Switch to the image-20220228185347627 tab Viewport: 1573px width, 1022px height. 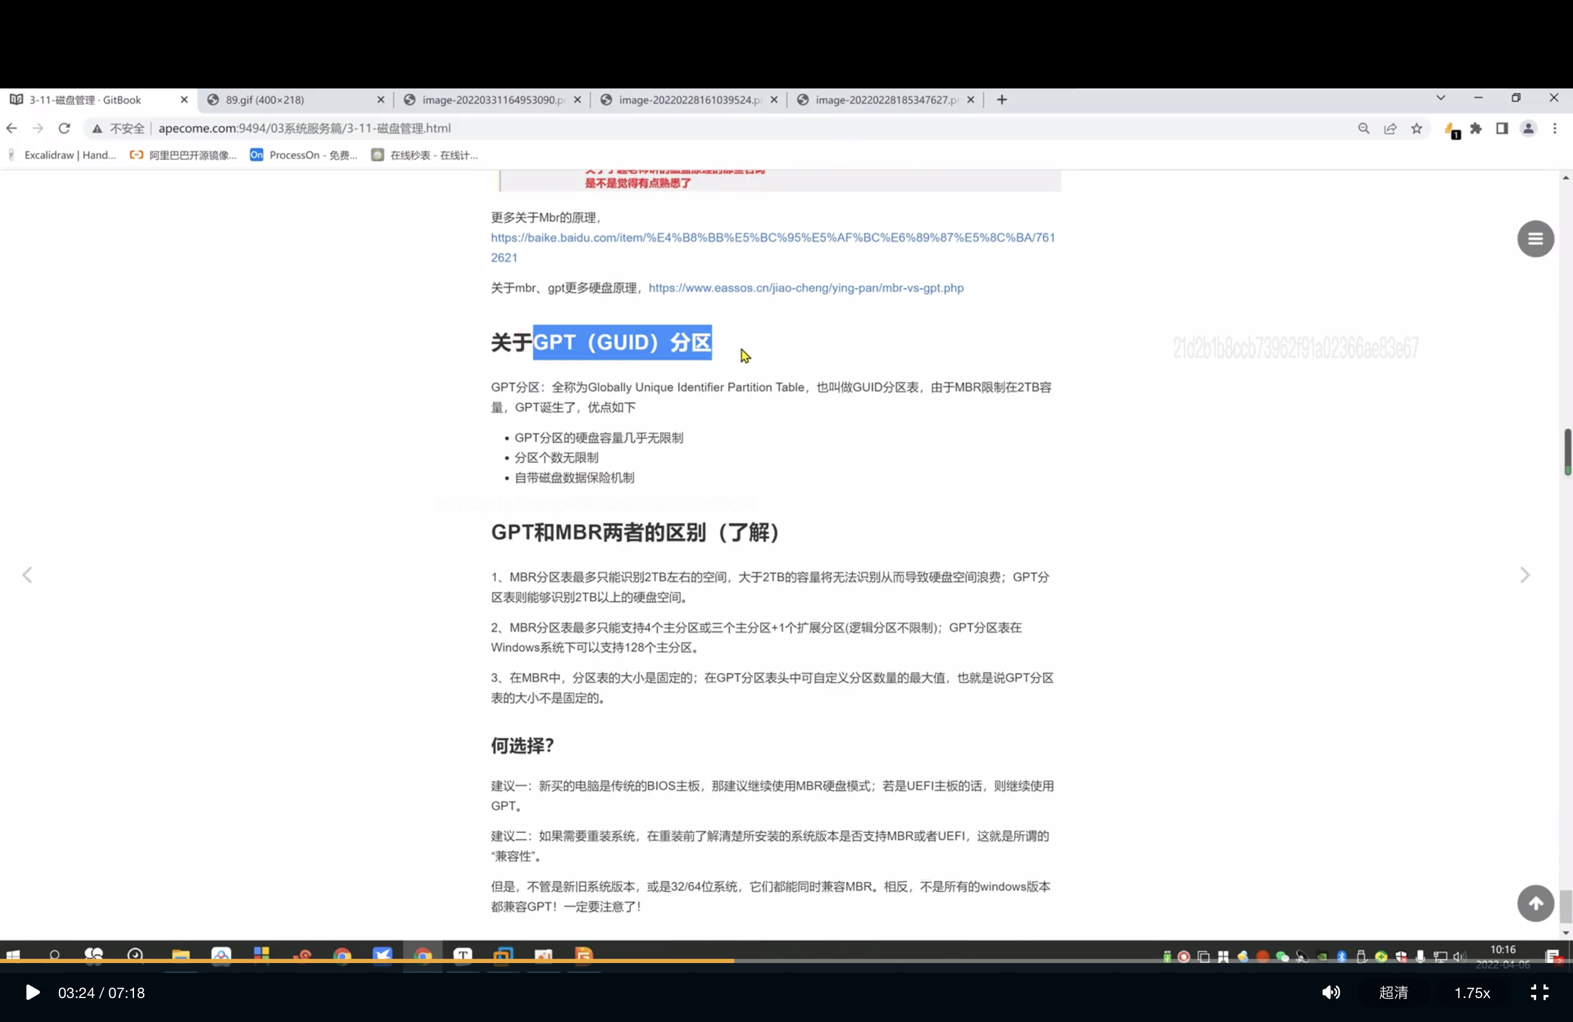(885, 99)
